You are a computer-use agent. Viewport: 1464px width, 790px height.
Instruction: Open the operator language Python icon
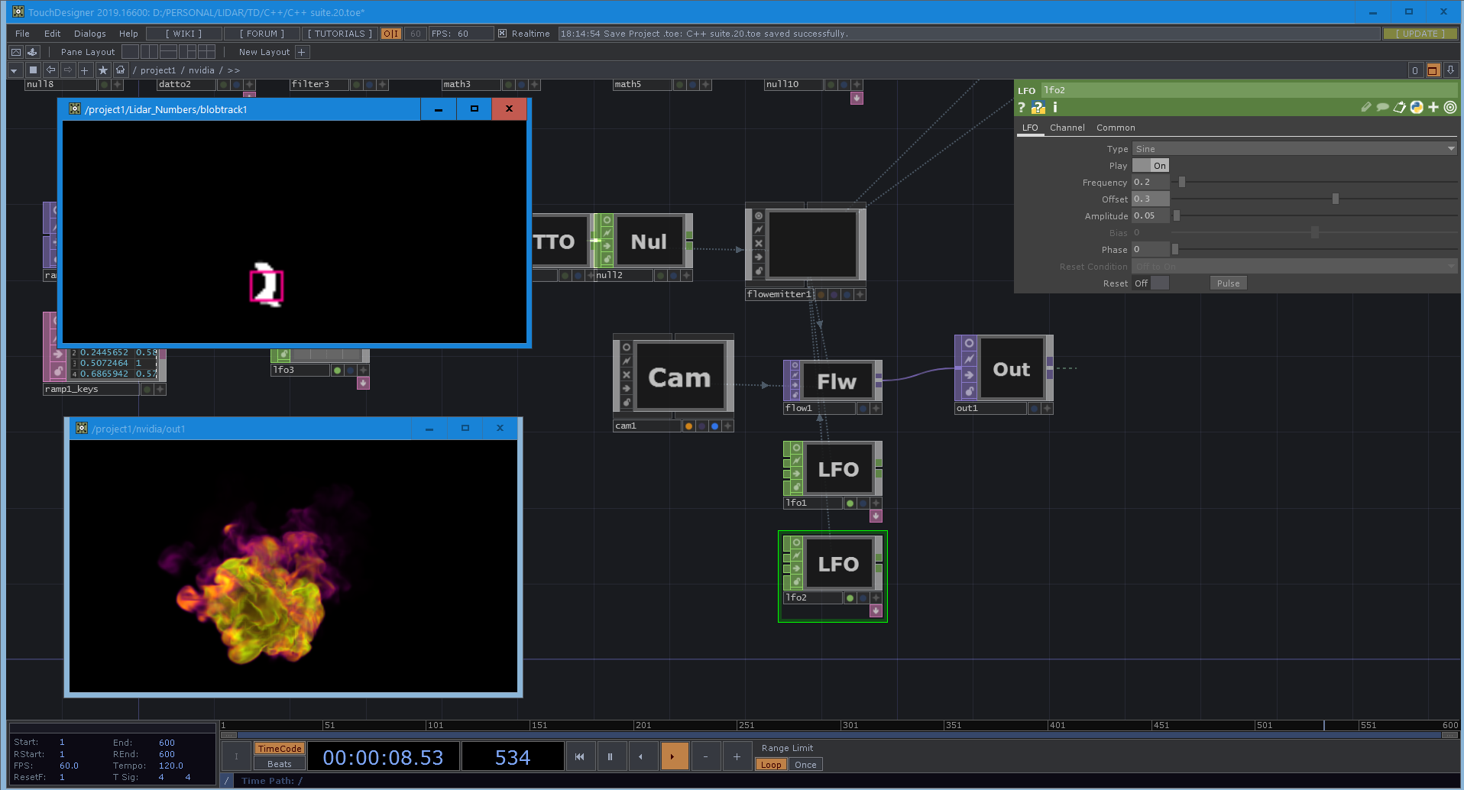(1417, 108)
